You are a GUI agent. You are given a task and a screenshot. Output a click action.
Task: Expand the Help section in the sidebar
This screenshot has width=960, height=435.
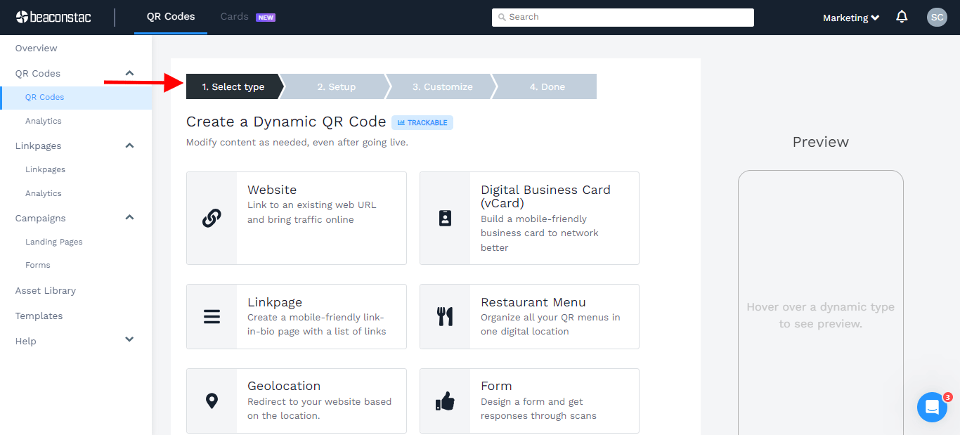[129, 339]
